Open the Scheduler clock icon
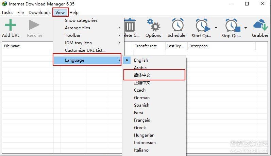Viewport: 271px width, 156px height. coord(177,26)
